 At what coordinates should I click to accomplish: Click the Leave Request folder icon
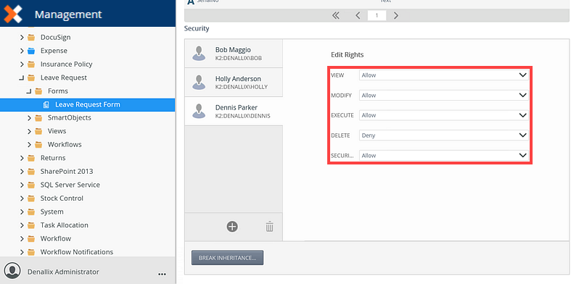pyautogui.click(x=31, y=78)
